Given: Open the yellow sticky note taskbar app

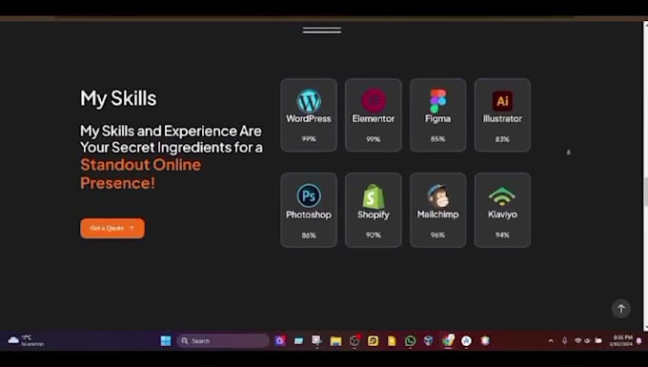Looking at the screenshot, I should point(392,341).
